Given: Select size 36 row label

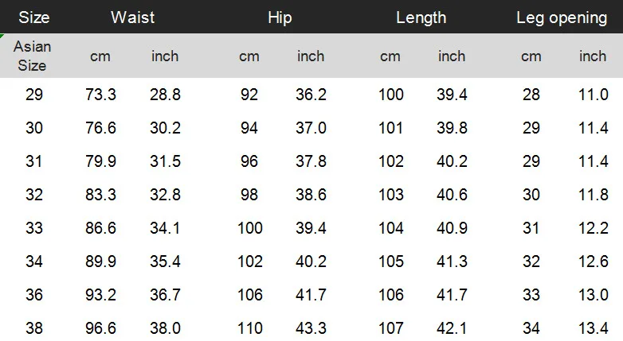Looking at the screenshot, I should pyautogui.click(x=34, y=295).
